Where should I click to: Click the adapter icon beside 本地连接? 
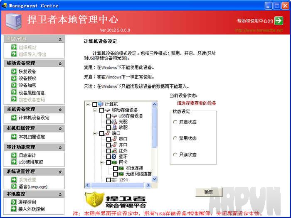coord(121,168)
